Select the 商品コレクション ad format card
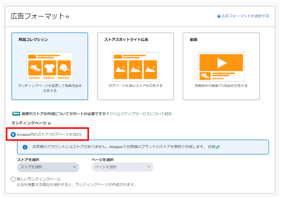Screen dimensions: 281x198 50,66
